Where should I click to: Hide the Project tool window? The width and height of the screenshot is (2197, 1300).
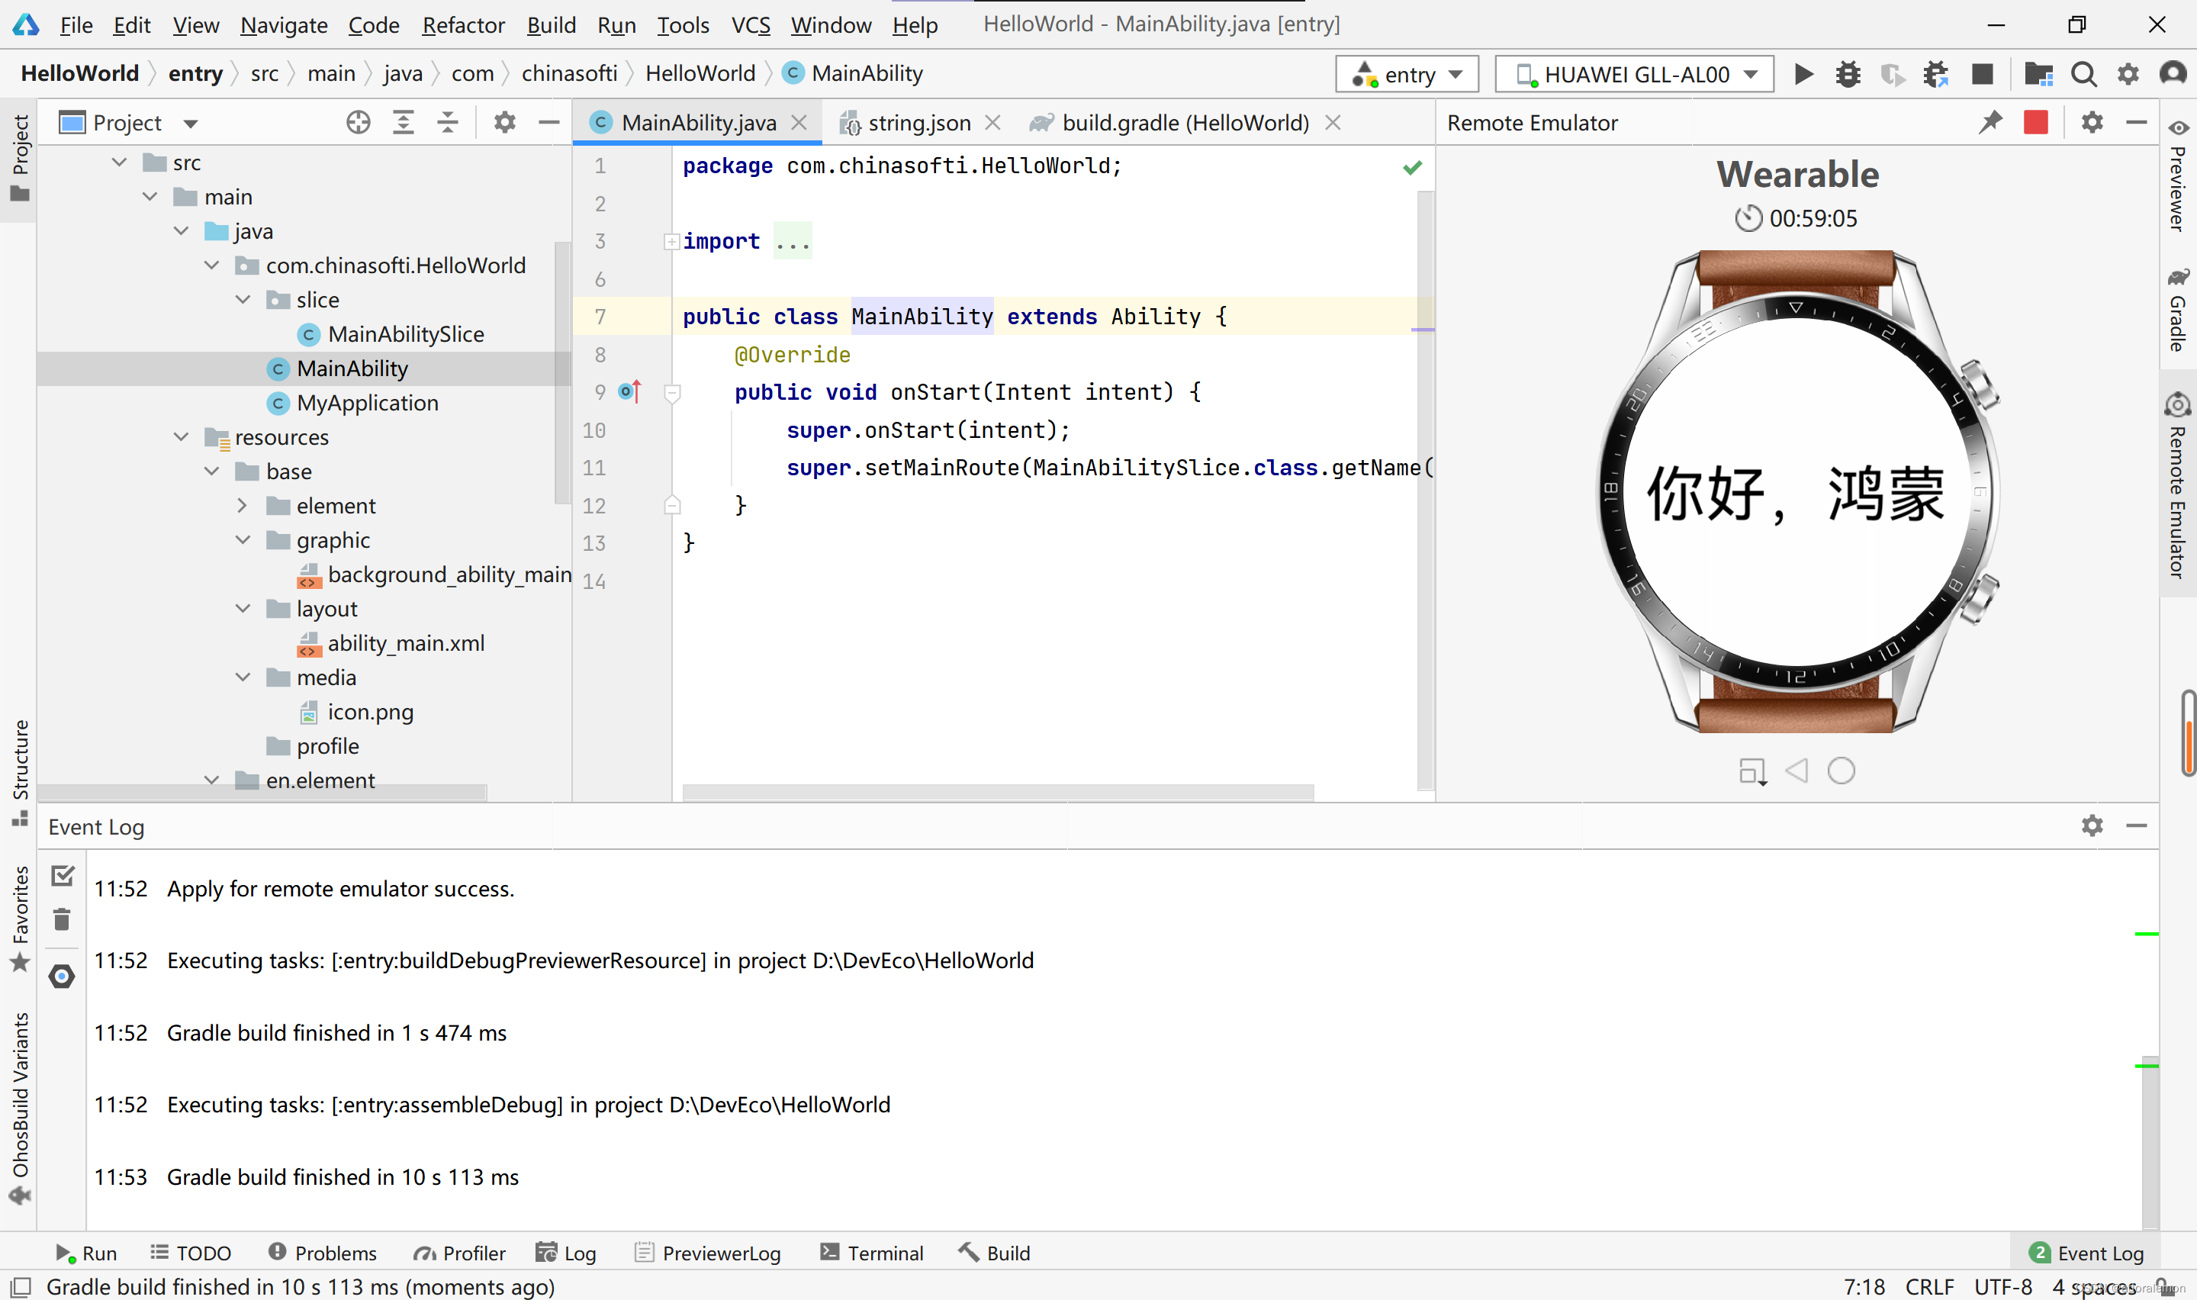549,123
